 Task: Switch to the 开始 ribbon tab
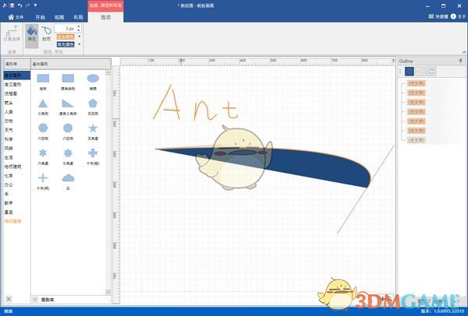[x=41, y=17]
